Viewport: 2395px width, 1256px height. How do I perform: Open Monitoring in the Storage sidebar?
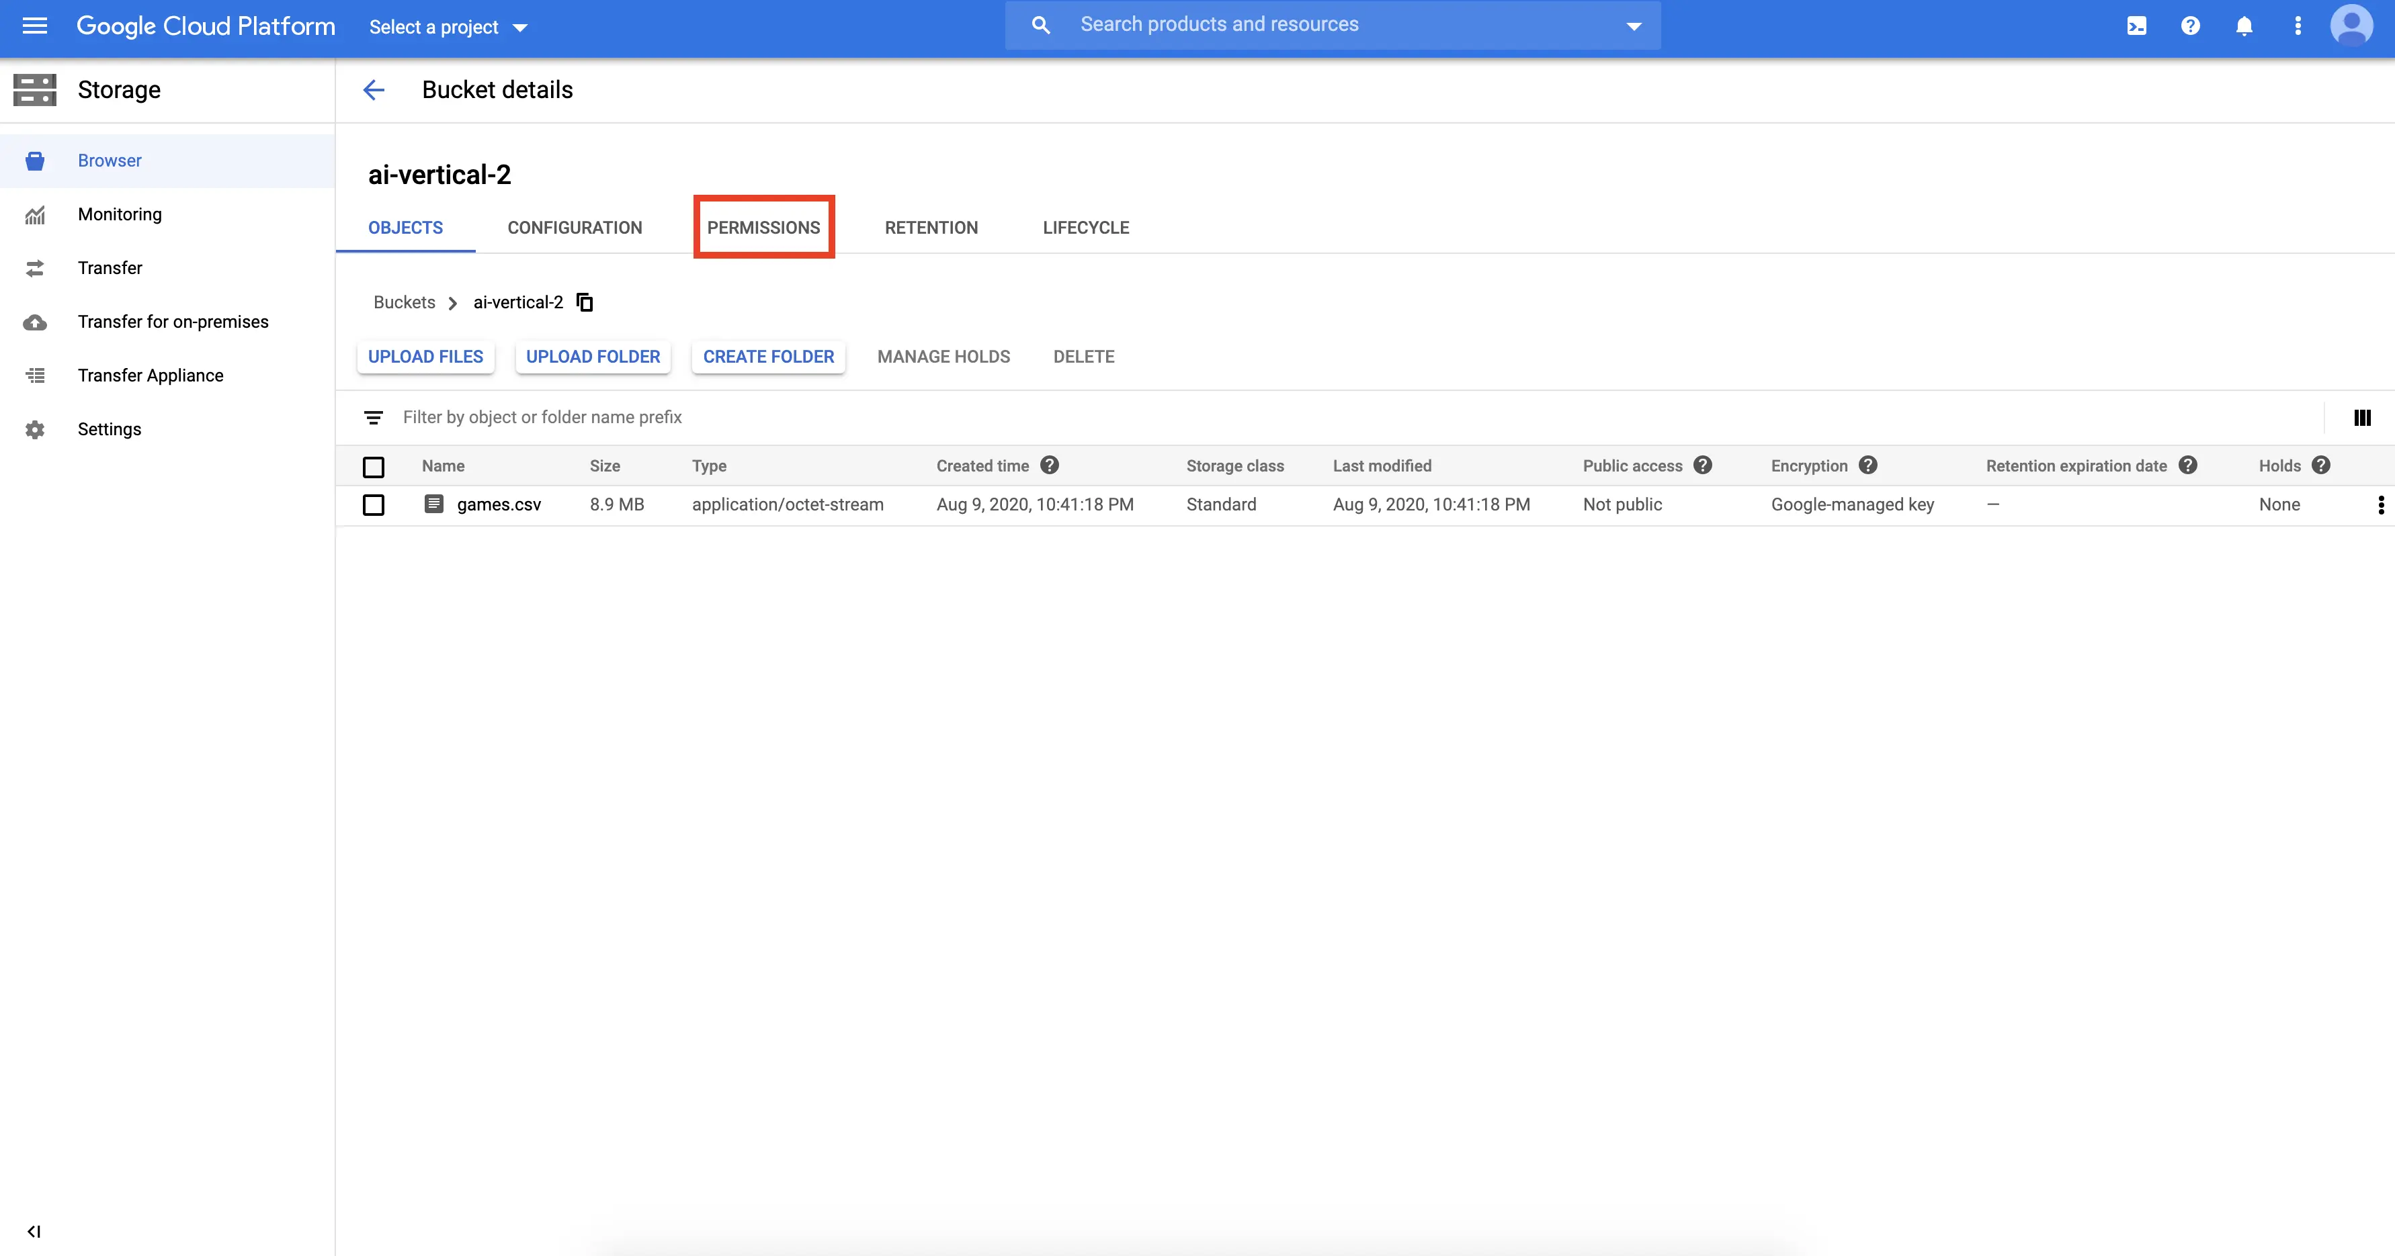coord(120,215)
